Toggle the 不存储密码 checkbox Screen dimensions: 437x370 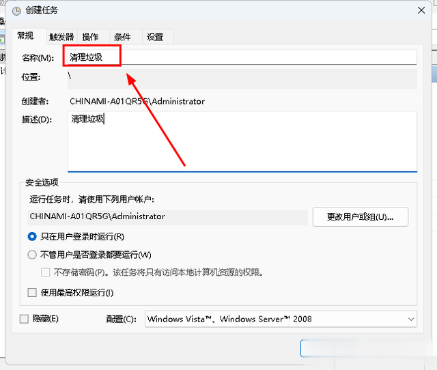point(46,272)
